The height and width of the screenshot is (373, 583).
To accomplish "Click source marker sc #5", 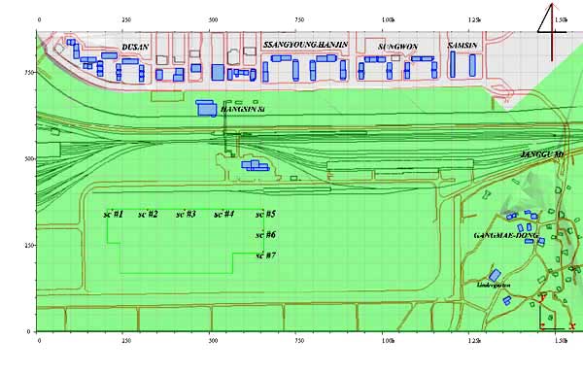I will 265,214.
